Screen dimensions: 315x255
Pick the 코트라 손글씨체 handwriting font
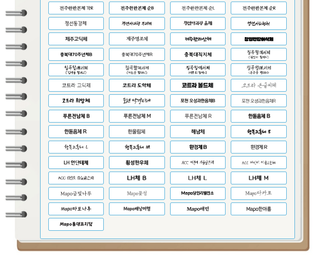coord(258,85)
